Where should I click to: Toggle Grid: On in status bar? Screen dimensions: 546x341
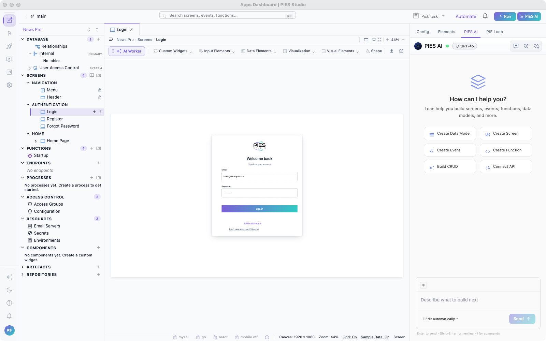[350, 337]
